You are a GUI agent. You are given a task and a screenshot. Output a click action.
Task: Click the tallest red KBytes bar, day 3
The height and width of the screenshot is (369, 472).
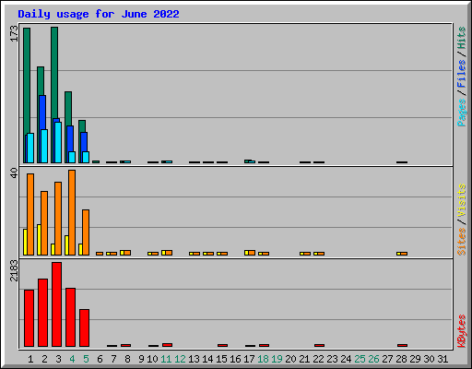click(56, 304)
